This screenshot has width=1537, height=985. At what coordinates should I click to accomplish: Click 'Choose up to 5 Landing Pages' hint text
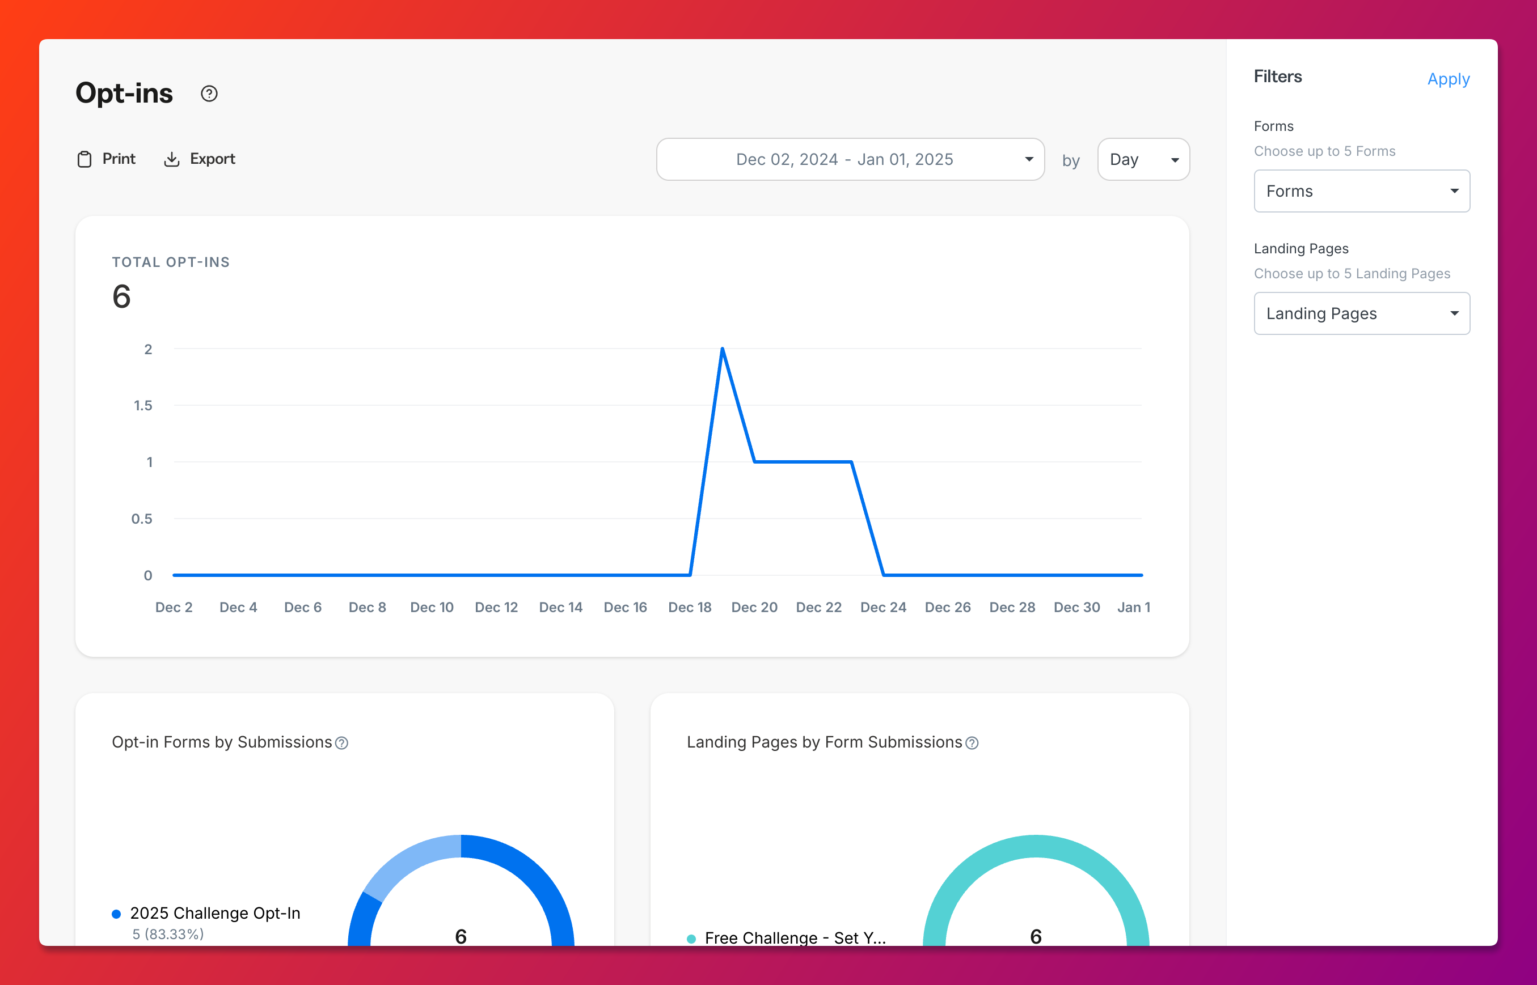click(x=1352, y=274)
